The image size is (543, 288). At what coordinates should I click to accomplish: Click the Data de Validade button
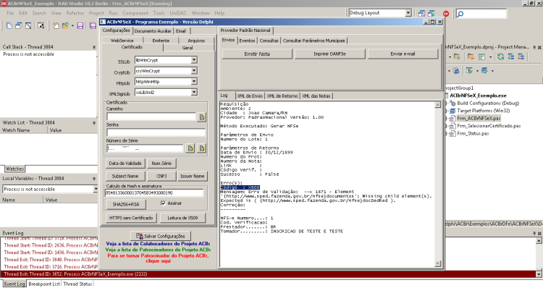coord(125,163)
